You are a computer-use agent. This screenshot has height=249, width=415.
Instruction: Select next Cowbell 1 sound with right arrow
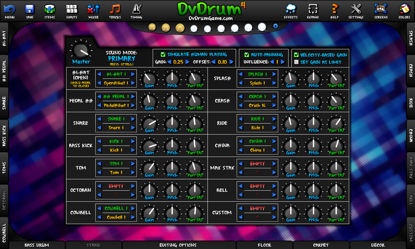(x=133, y=217)
